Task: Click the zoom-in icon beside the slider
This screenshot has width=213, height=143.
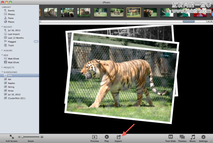Action: click(42, 137)
